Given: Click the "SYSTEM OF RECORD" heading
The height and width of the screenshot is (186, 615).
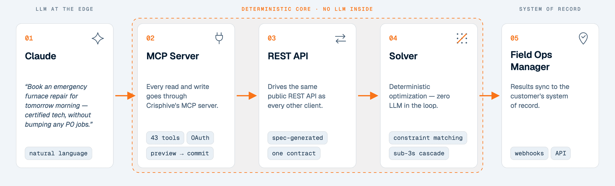Looking at the screenshot, I should 550,9.
